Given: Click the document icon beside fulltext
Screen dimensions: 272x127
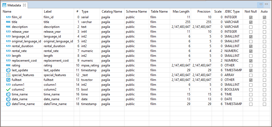Looking at the screenshot, I should tap(8, 80).
